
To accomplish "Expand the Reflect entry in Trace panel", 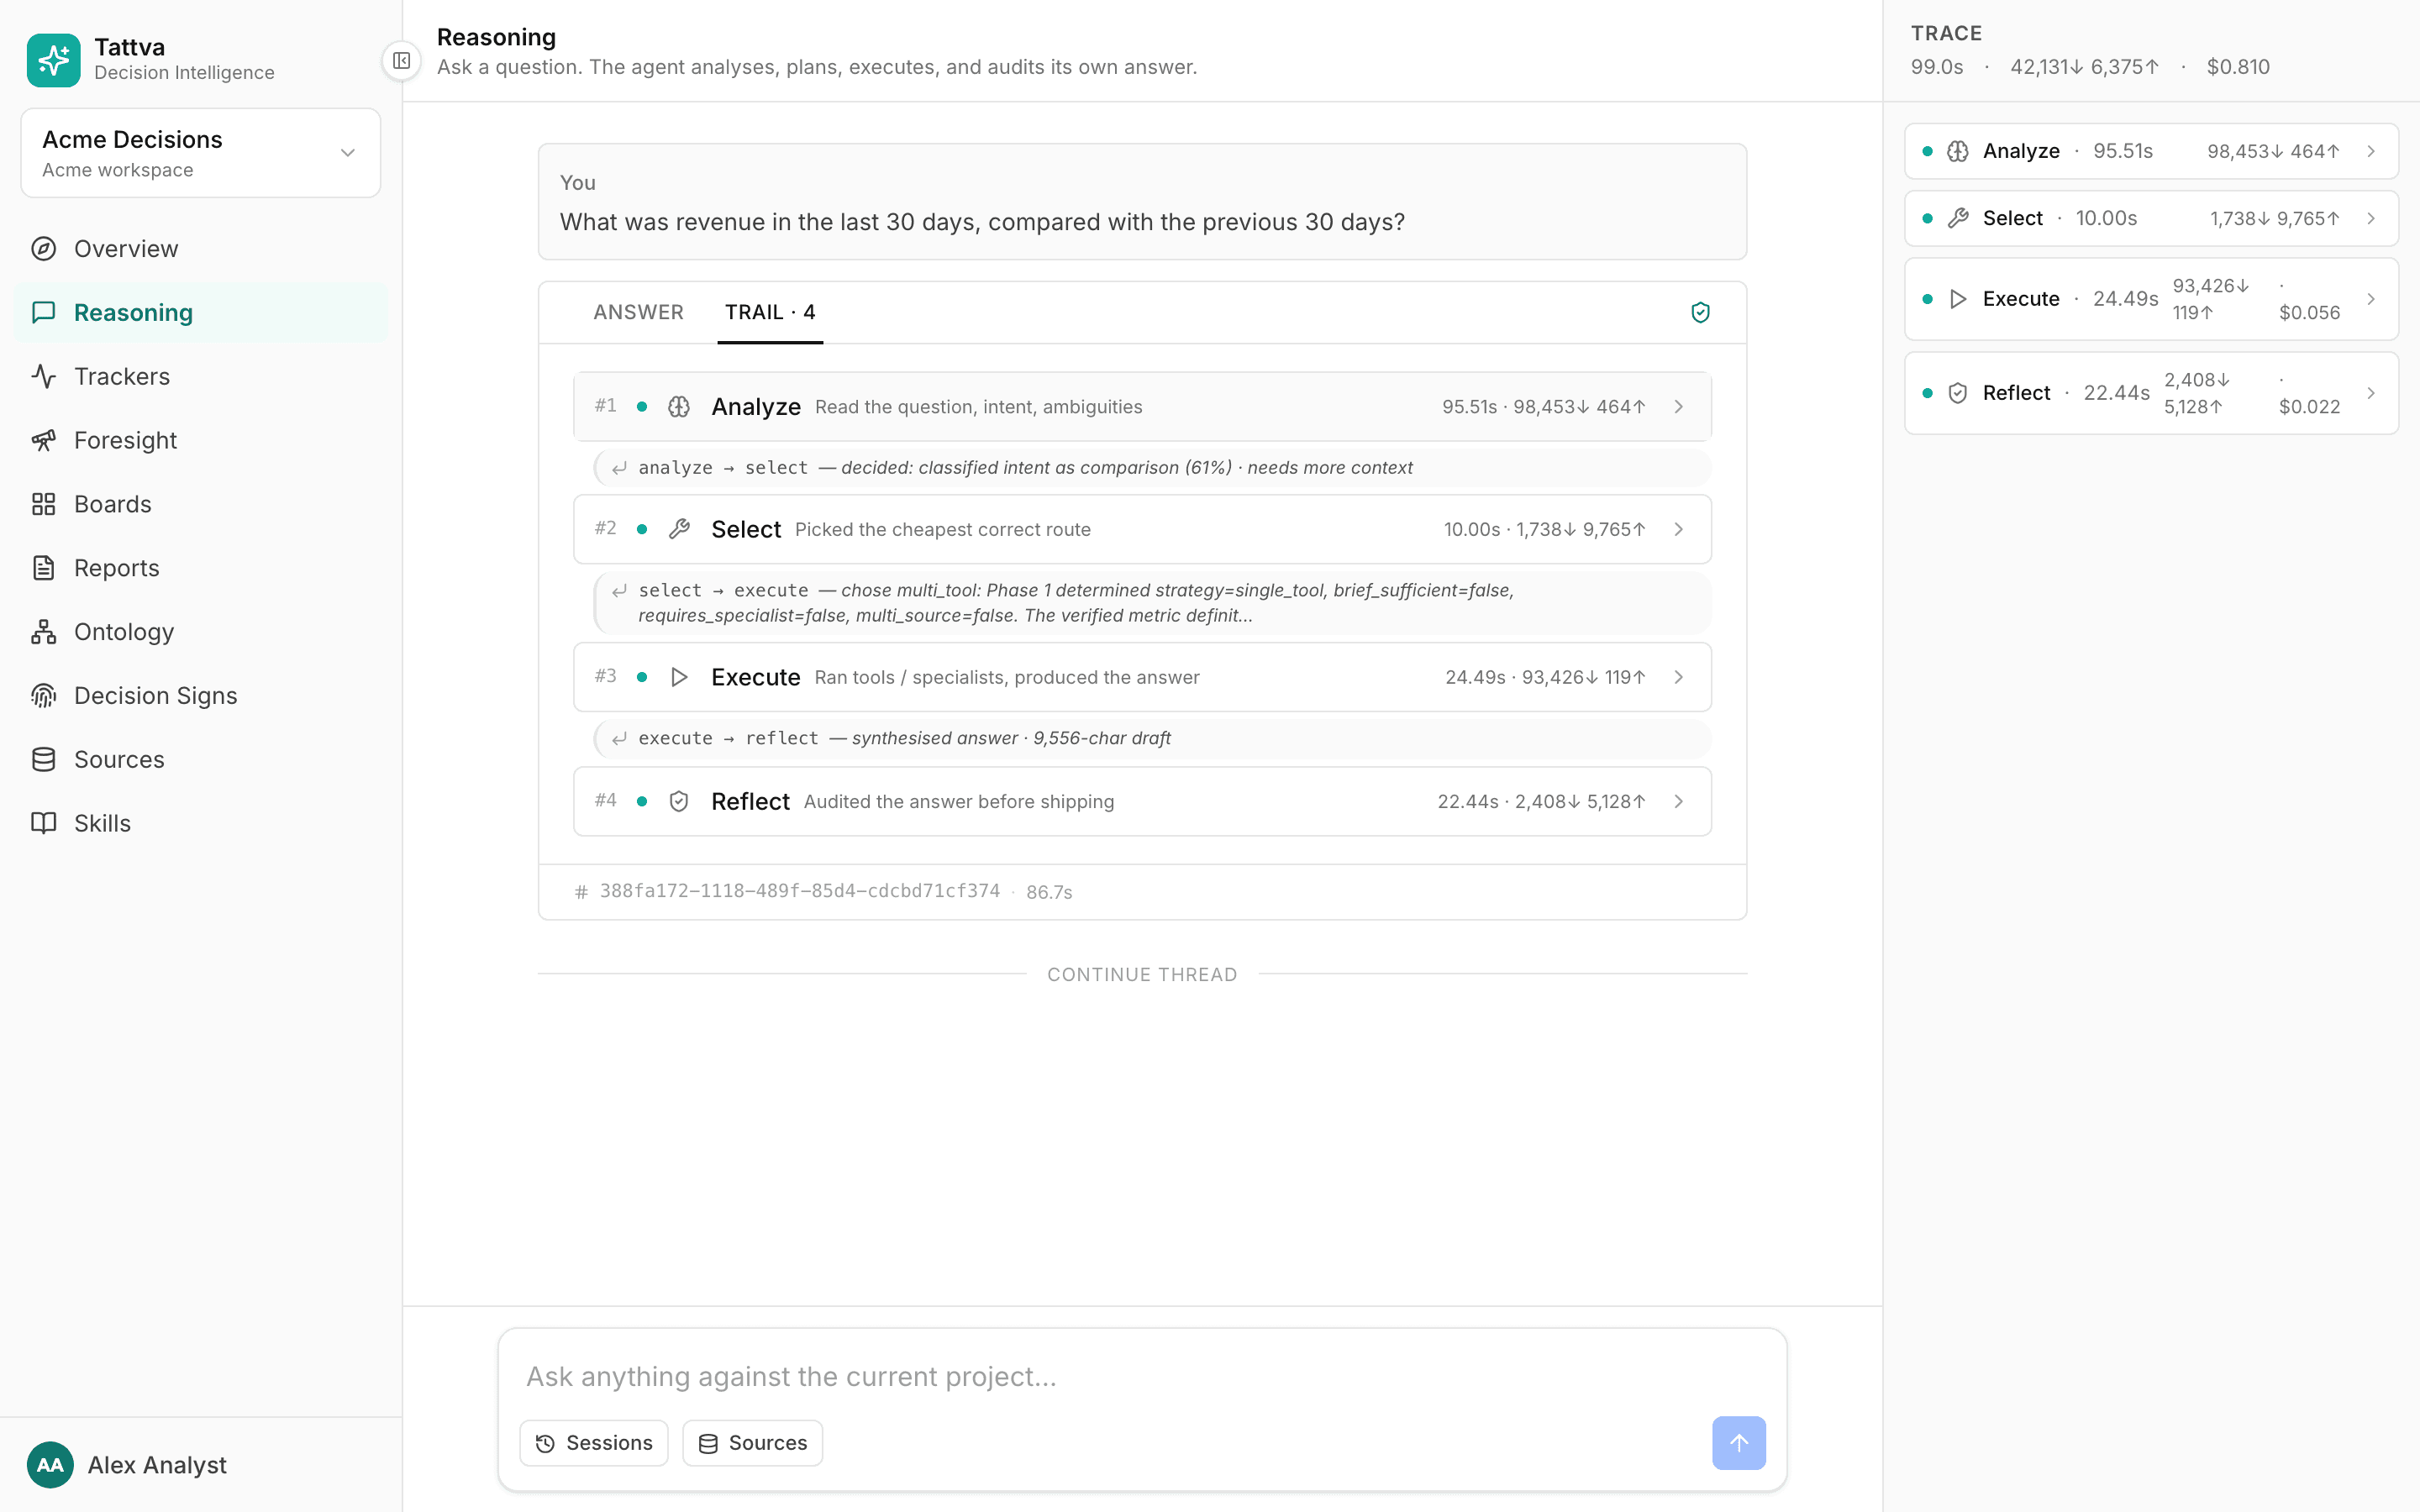I will pyautogui.click(x=2151, y=393).
